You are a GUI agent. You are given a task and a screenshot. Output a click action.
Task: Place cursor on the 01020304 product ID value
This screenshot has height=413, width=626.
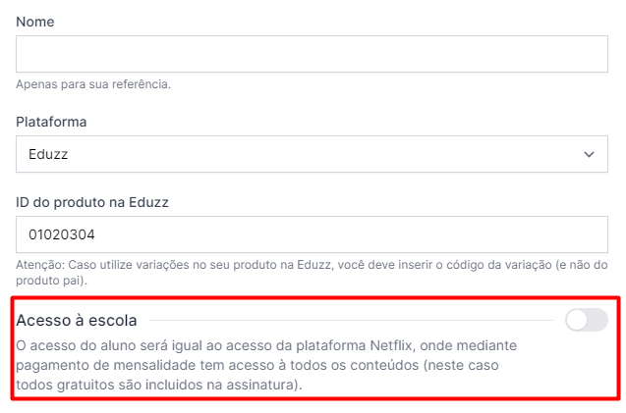tap(62, 234)
